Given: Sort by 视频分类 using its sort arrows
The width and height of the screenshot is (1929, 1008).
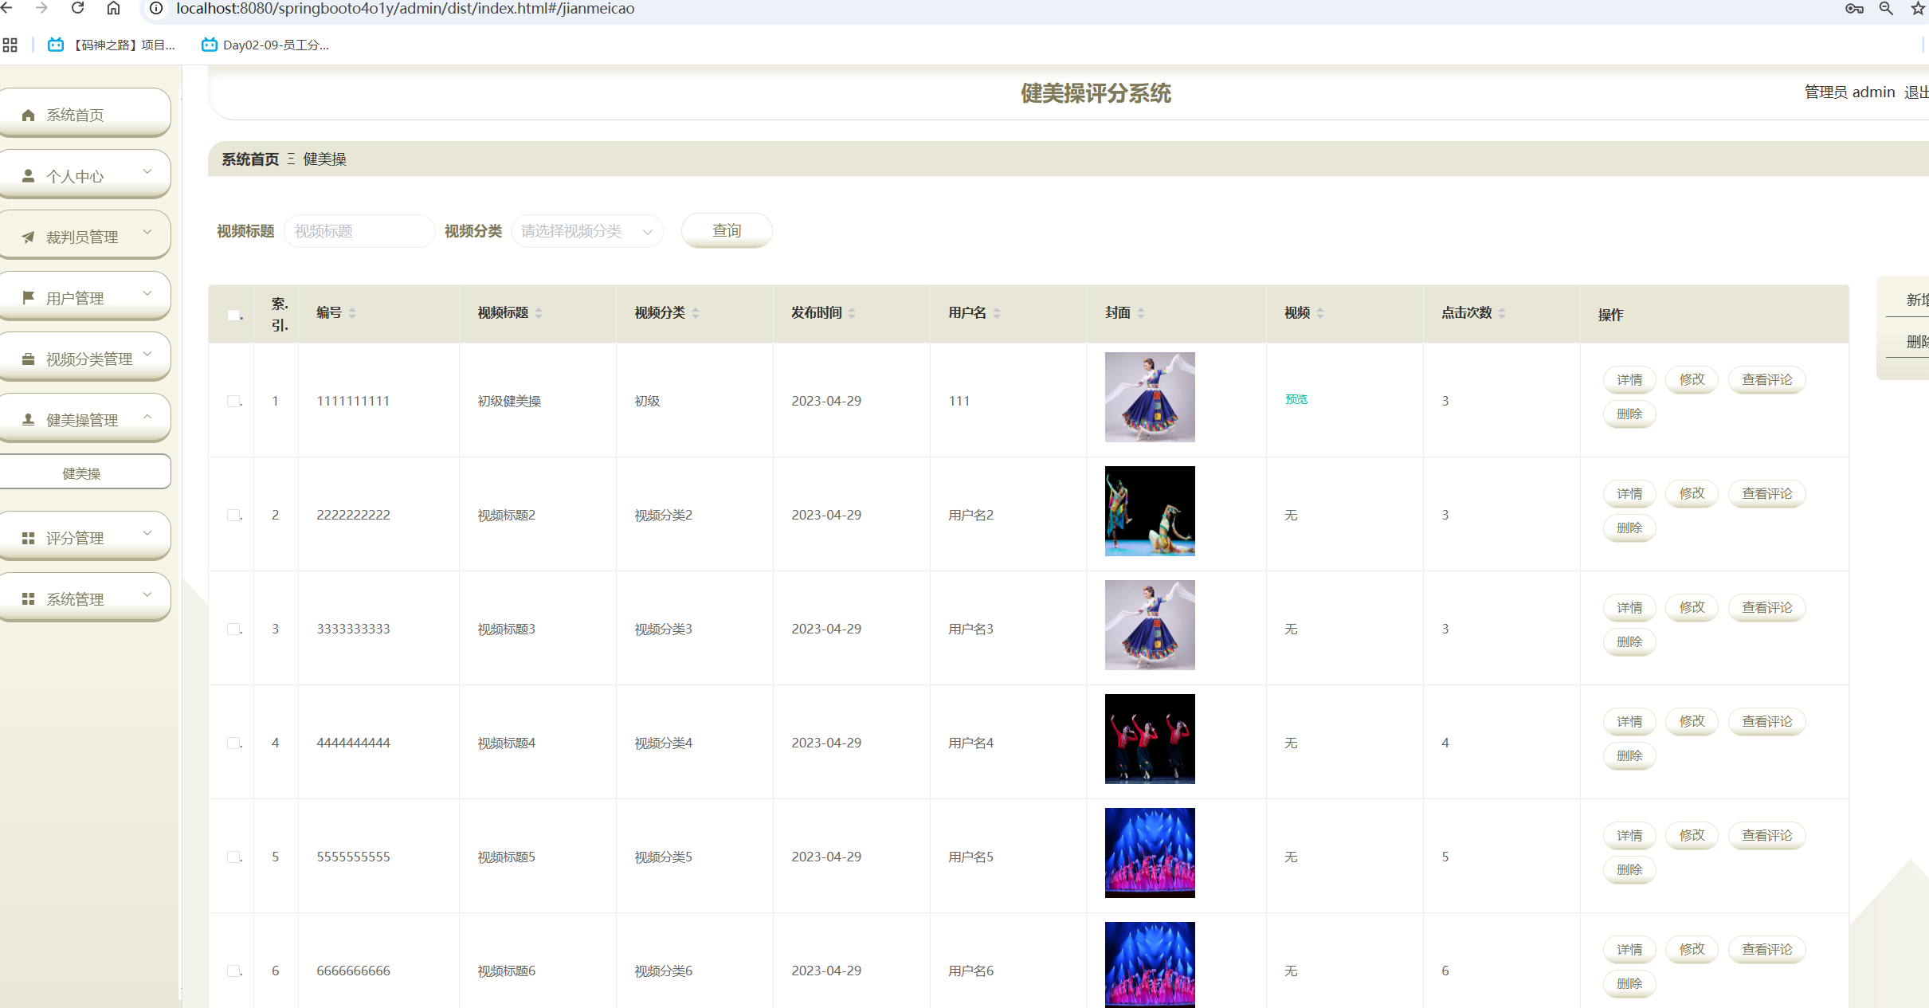Looking at the screenshot, I should (x=696, y=313).
